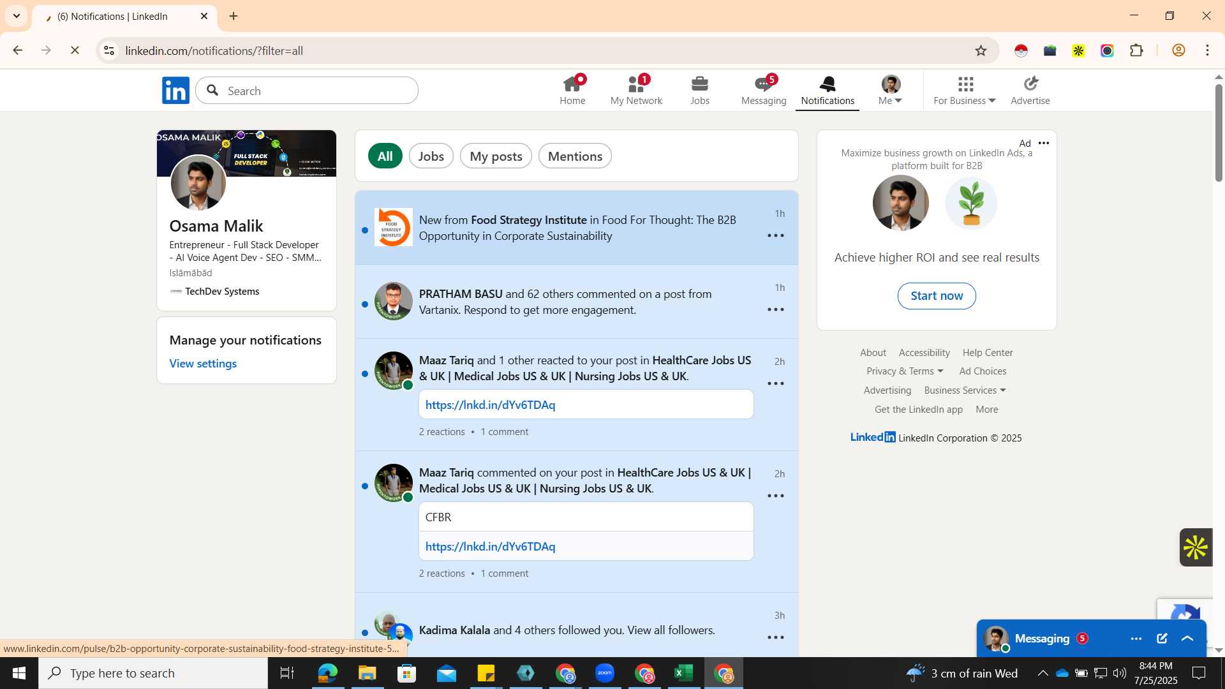
Task: Open the Chrome profile icon
Action: (x=1178, y=50)
